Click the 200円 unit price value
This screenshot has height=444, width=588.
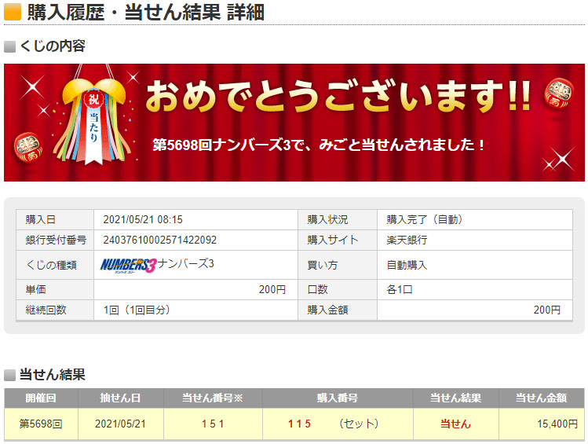pos(272,289)
